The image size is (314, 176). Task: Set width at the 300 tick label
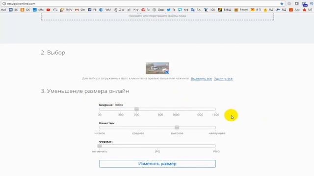tap(121, 115)
